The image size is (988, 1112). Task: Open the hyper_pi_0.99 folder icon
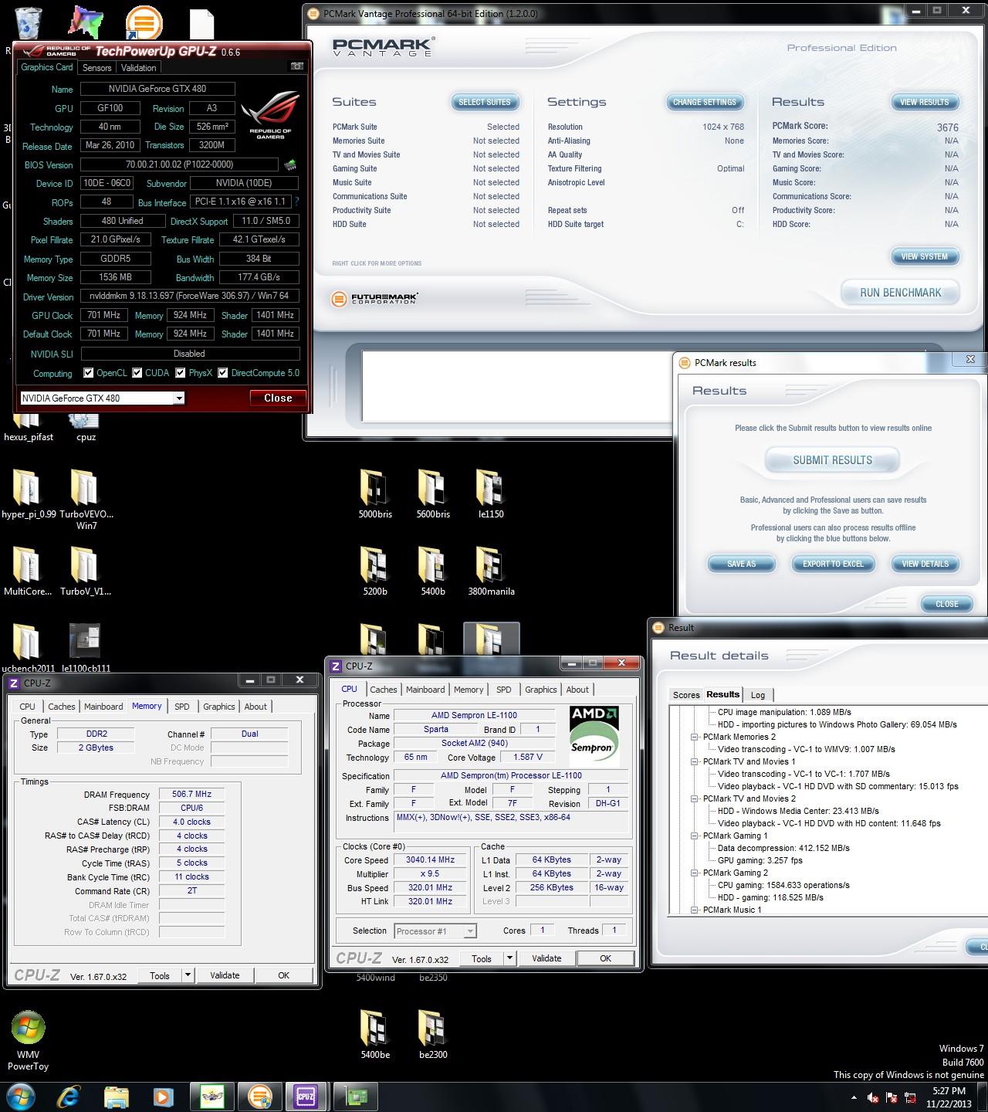(28, 489)
